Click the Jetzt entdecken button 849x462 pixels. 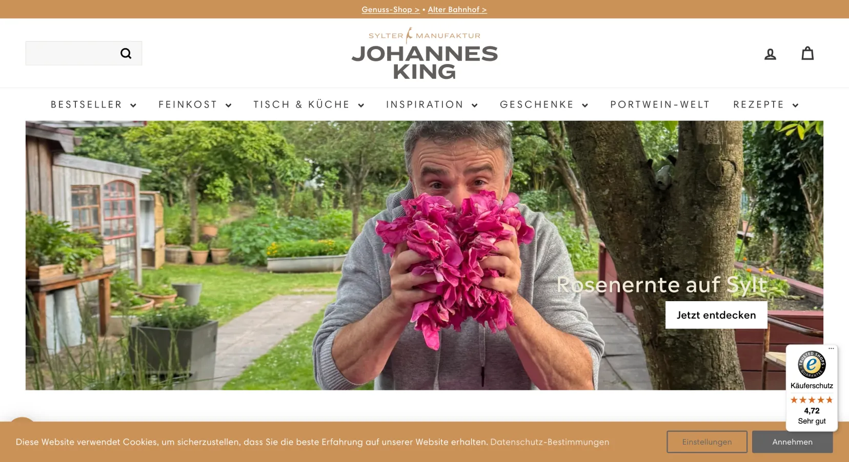point(716,314)
